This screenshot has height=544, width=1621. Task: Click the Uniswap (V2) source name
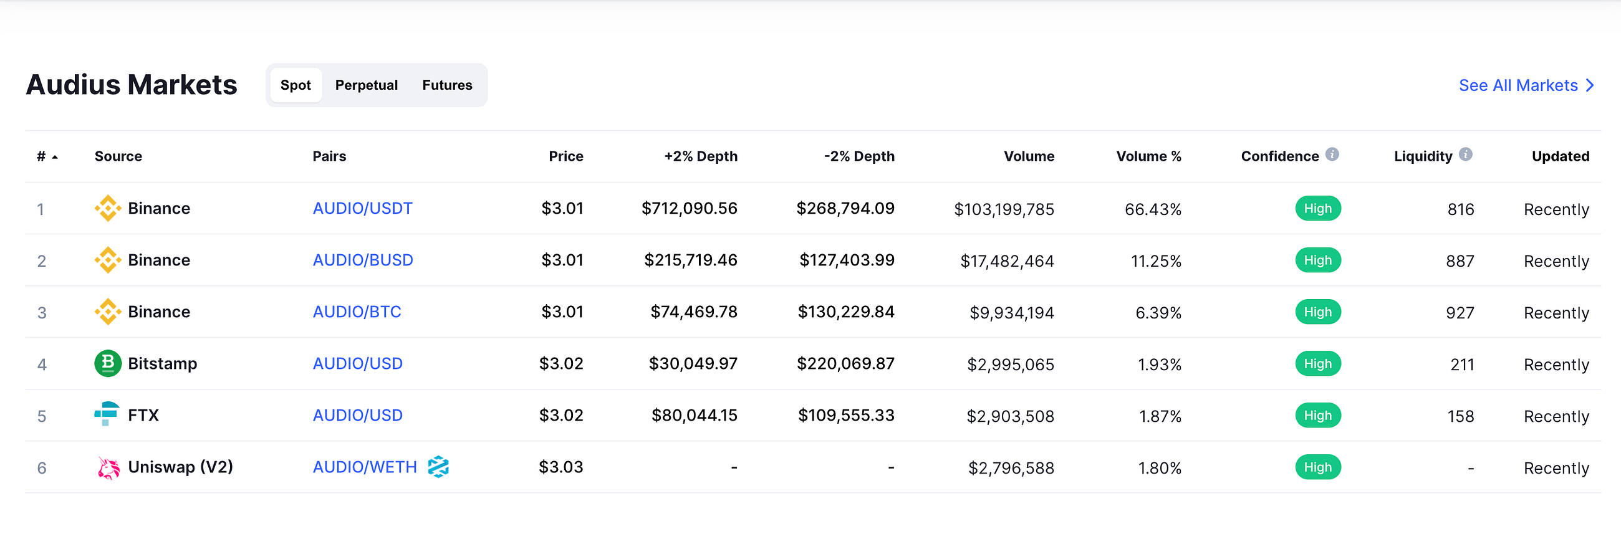[181, 467]
